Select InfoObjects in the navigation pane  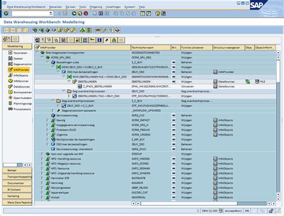coord(21,76)
